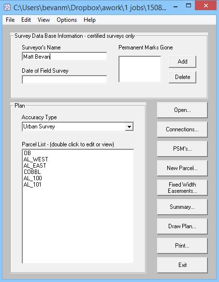This screenshot has width=219, height=282.
Task: Open the Options menu
Action: (67, 20)
